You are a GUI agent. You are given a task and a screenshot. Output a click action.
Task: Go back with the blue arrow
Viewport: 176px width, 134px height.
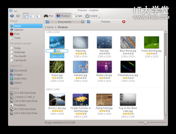coord(12,16)
